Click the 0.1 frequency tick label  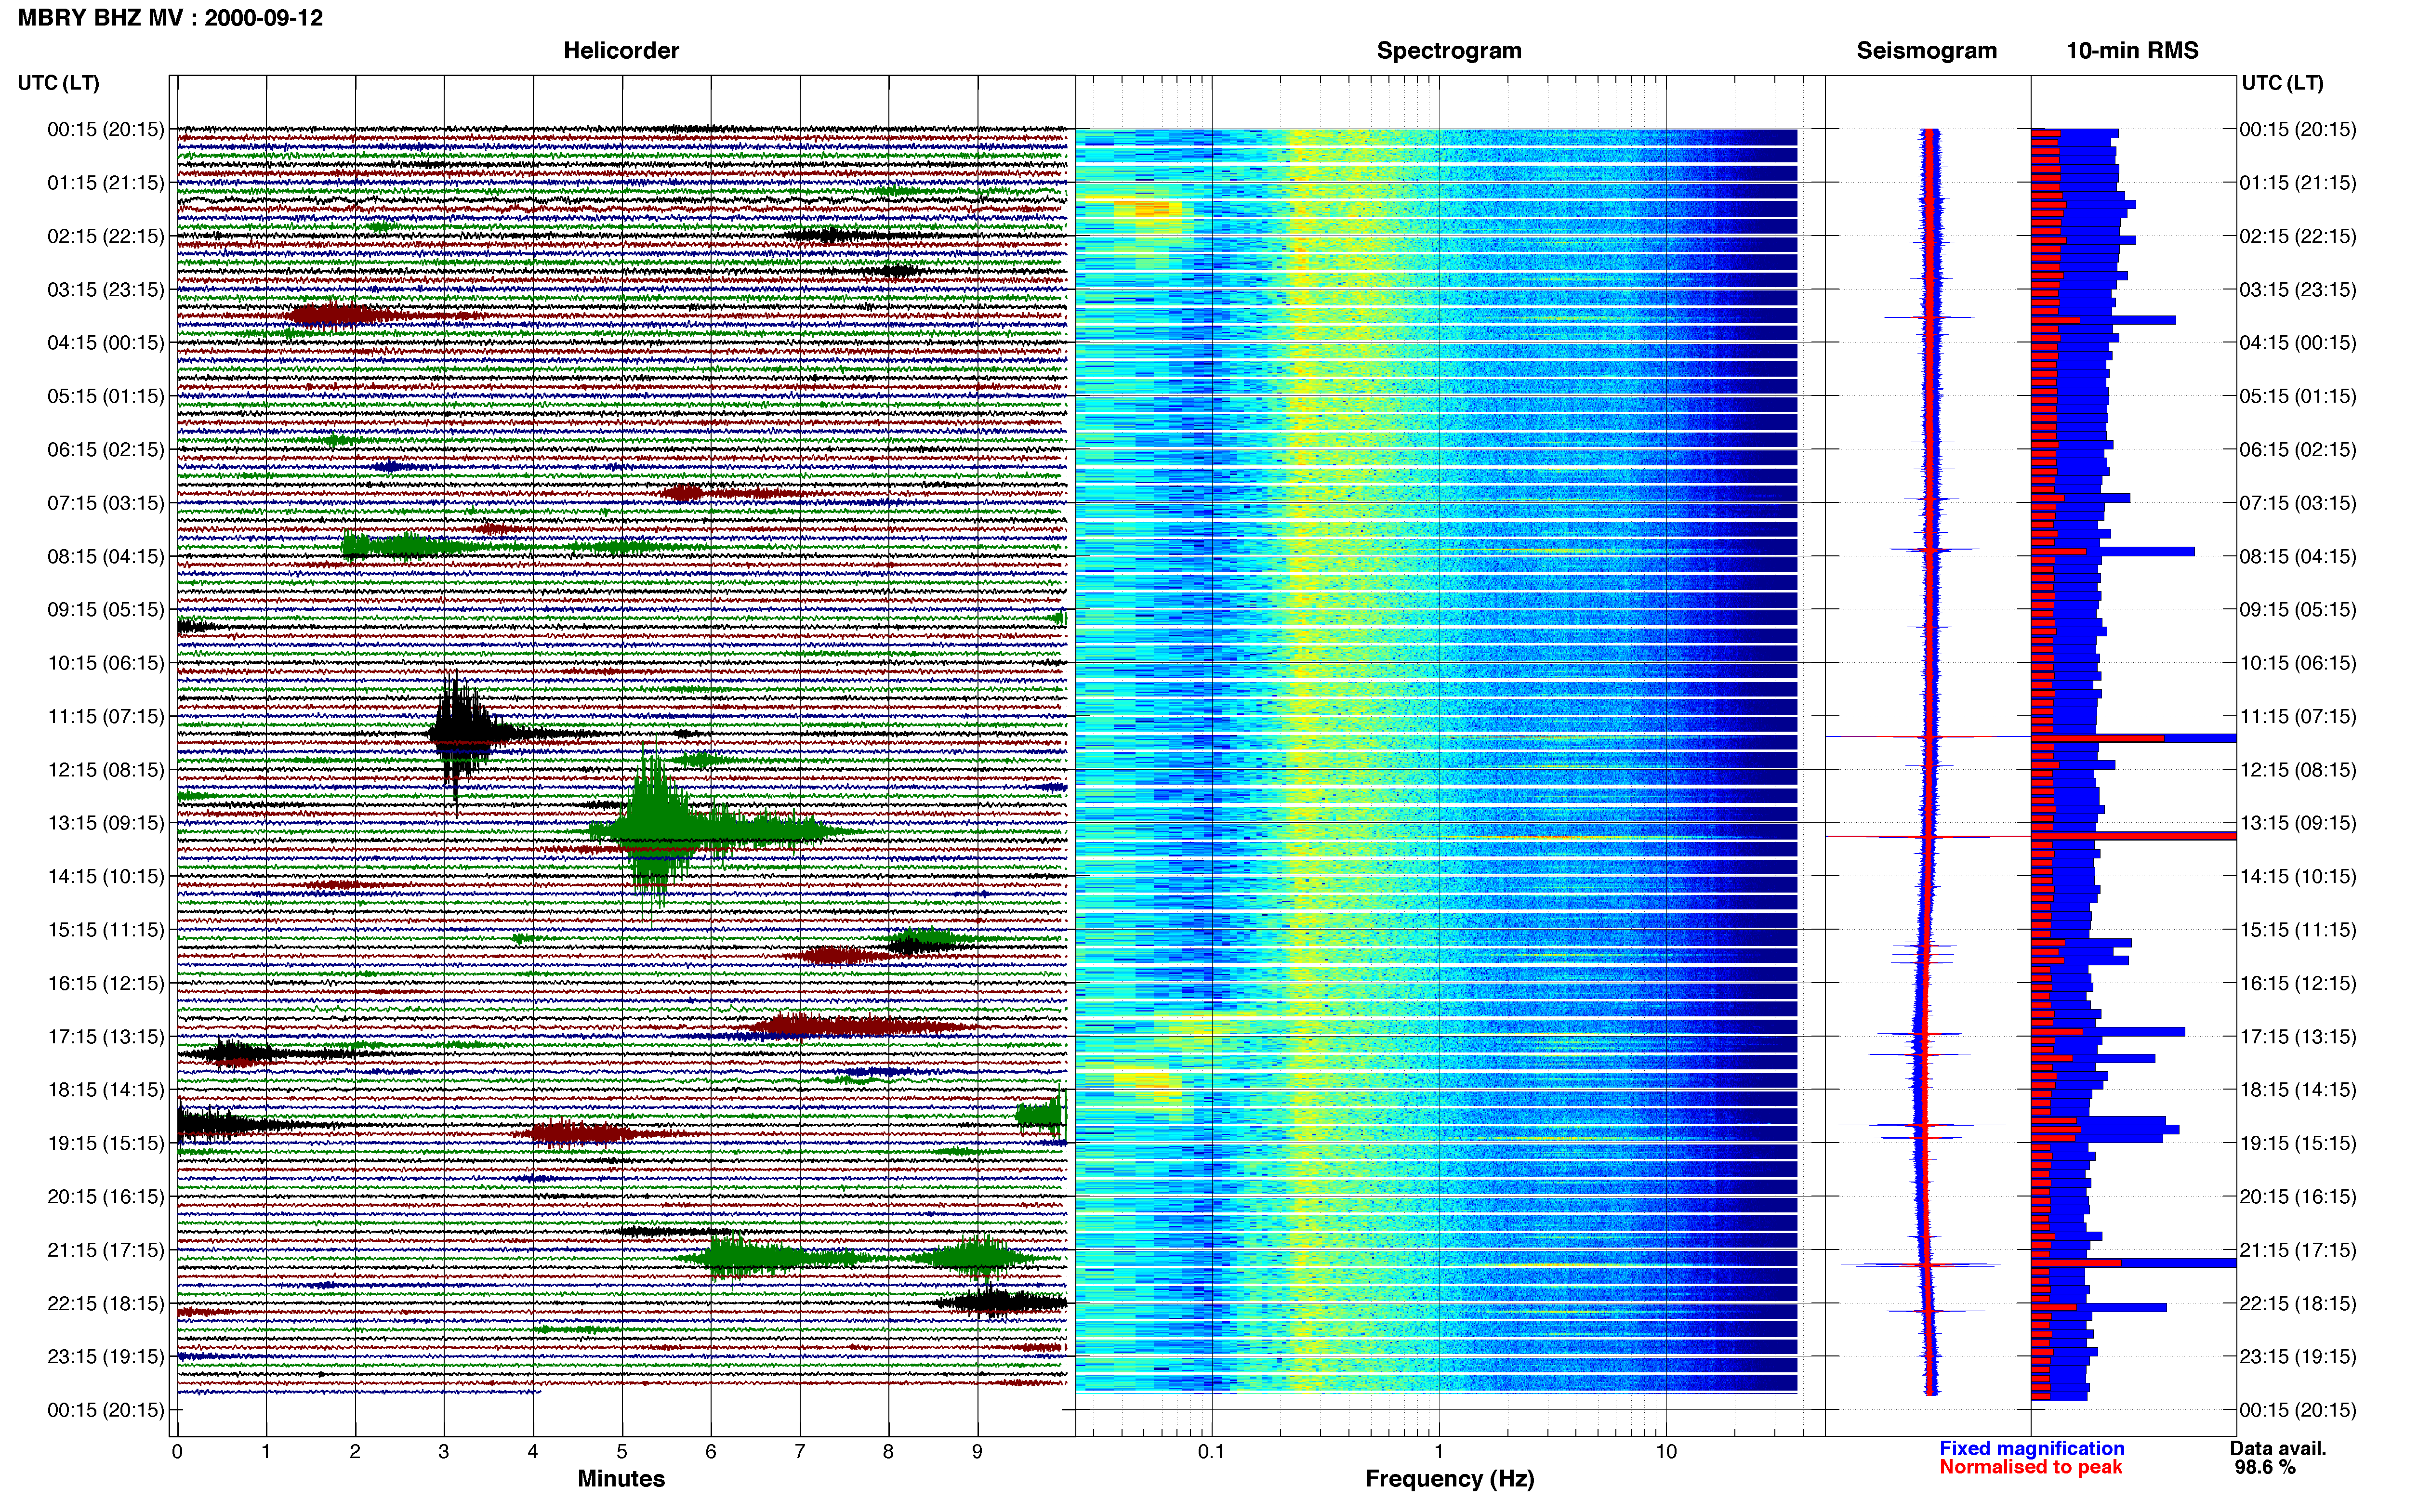click(x=1211, y=1452)
